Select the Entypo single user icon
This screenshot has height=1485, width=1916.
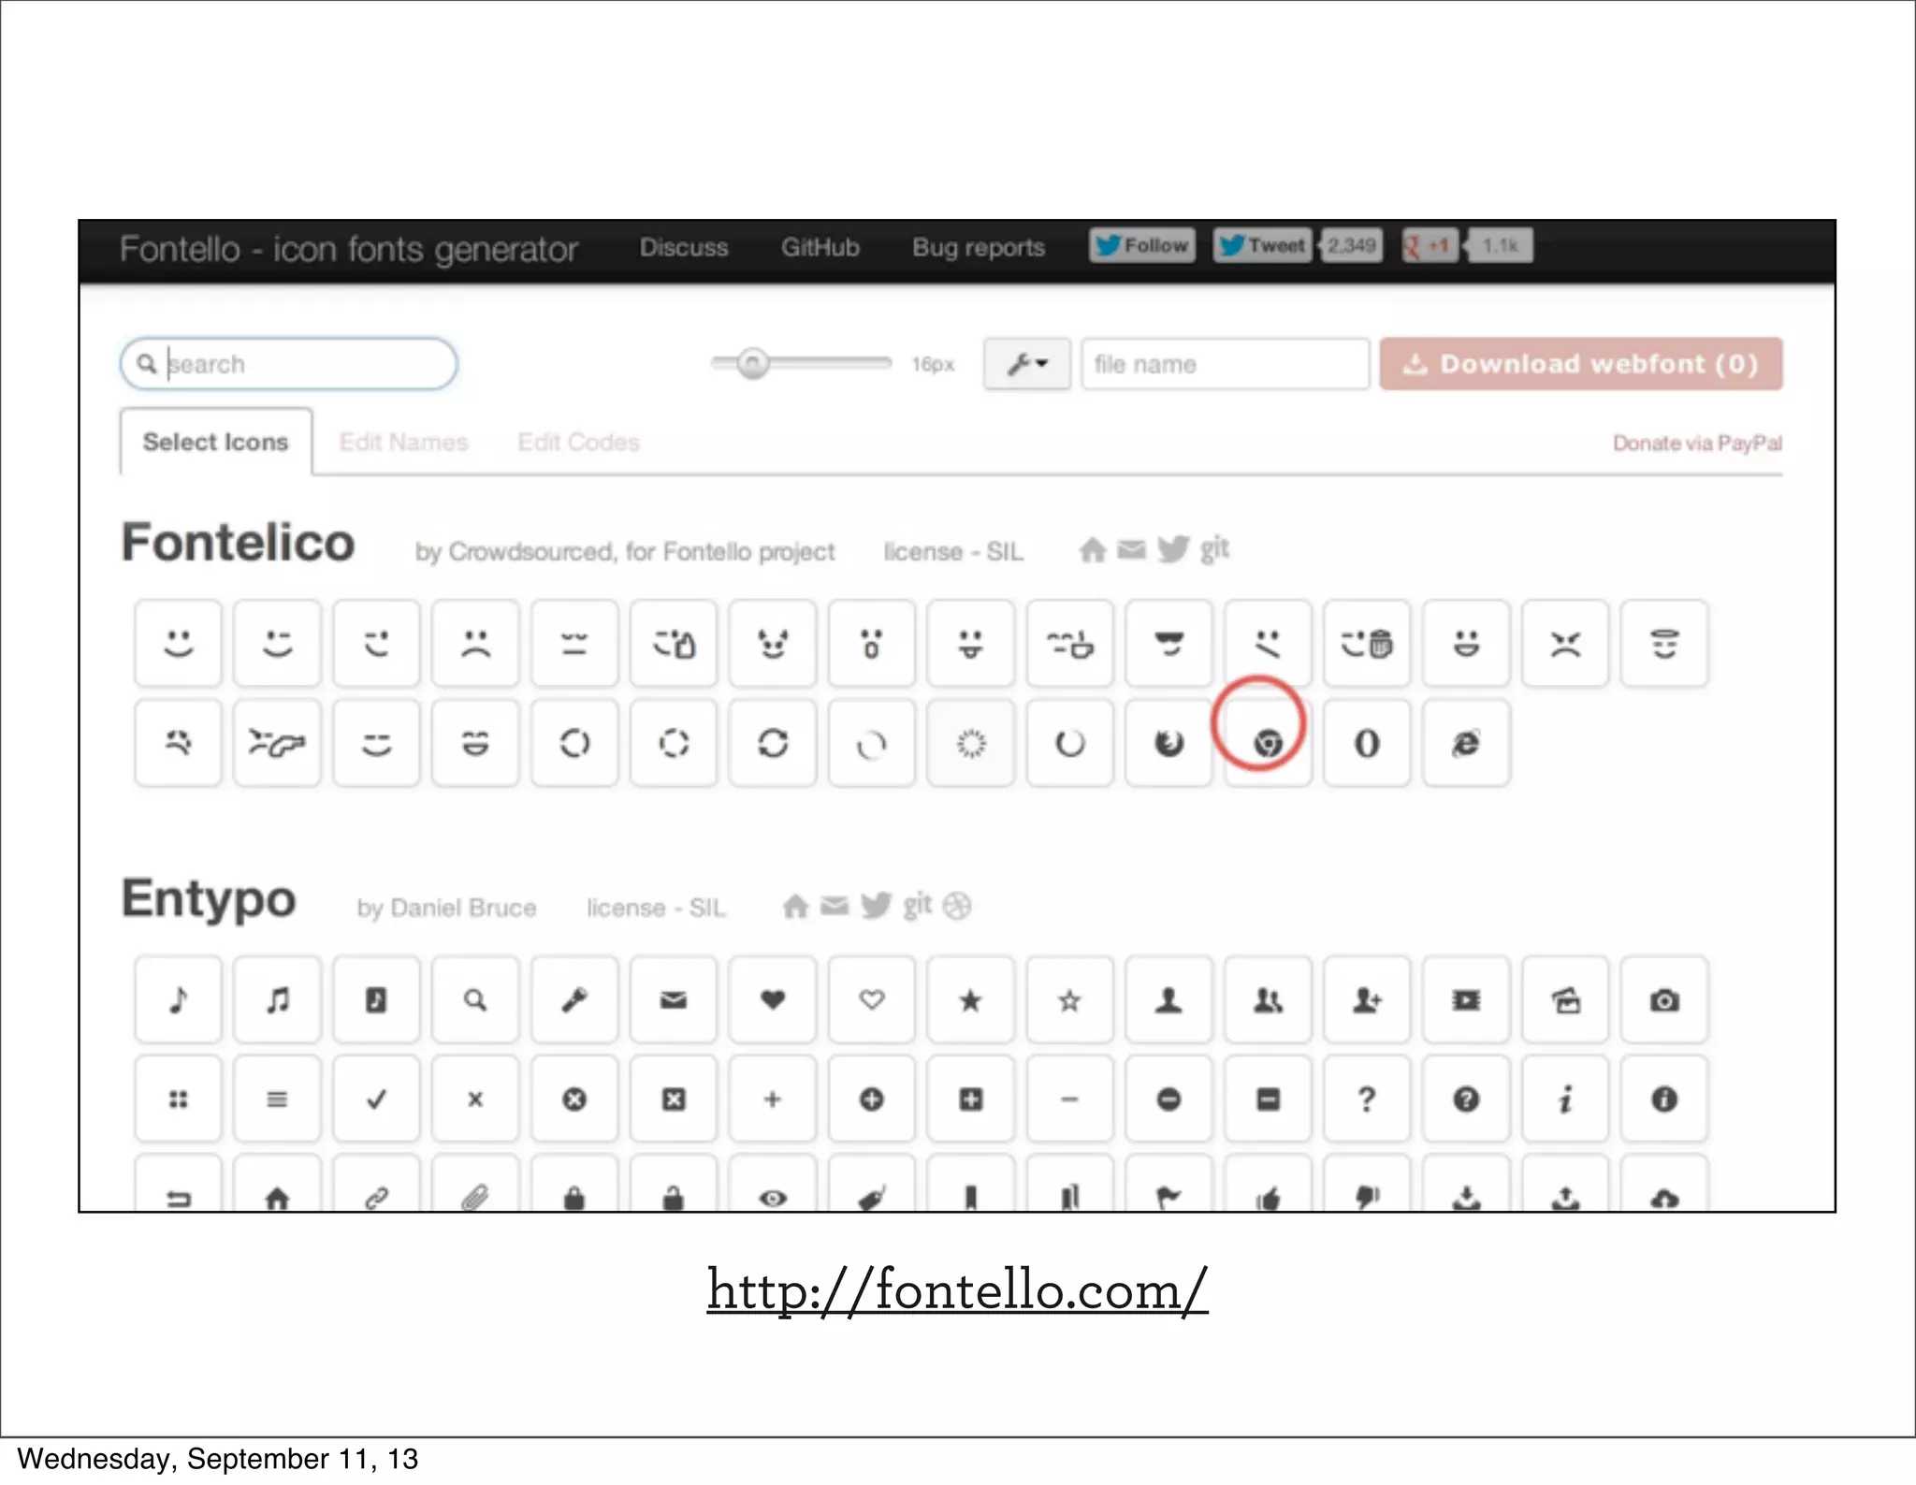pyautogui.click(x=1168, y=1000)
